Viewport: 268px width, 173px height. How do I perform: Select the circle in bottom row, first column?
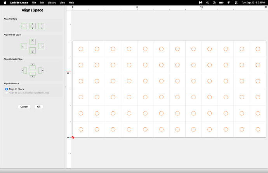tap(81, 129)
